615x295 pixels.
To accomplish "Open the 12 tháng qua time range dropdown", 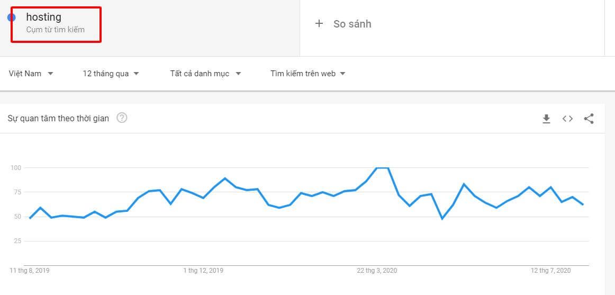I will coord(111,74).
